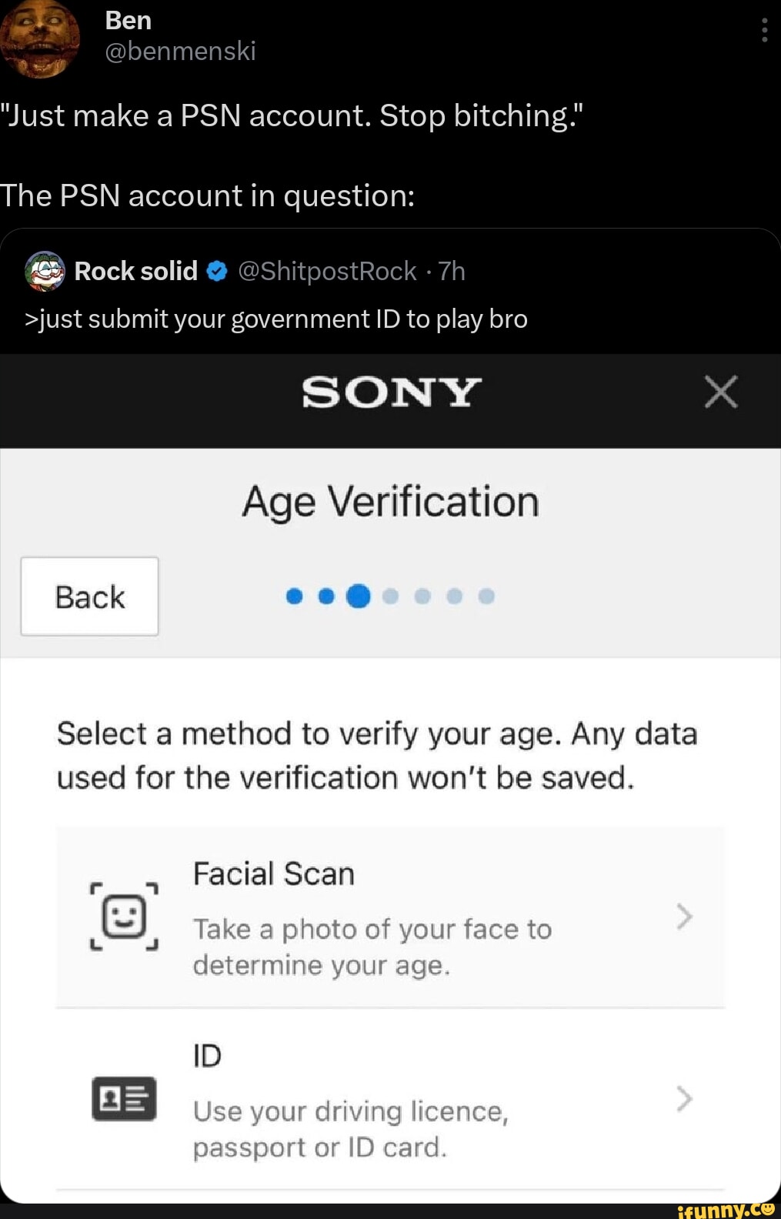
Task: Select the Facial Scan verification method
Action: coord(390,917)
